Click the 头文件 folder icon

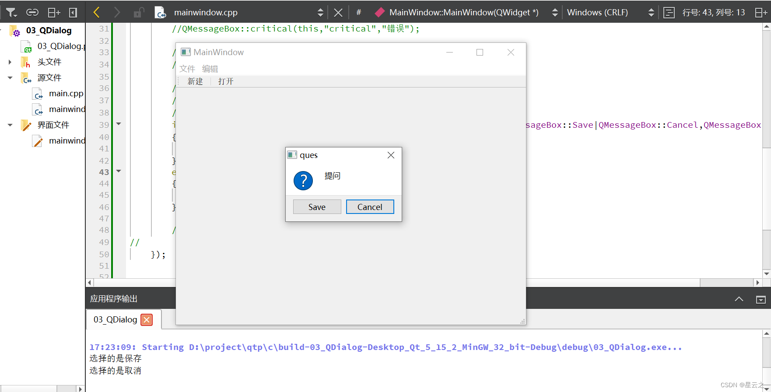26,62
